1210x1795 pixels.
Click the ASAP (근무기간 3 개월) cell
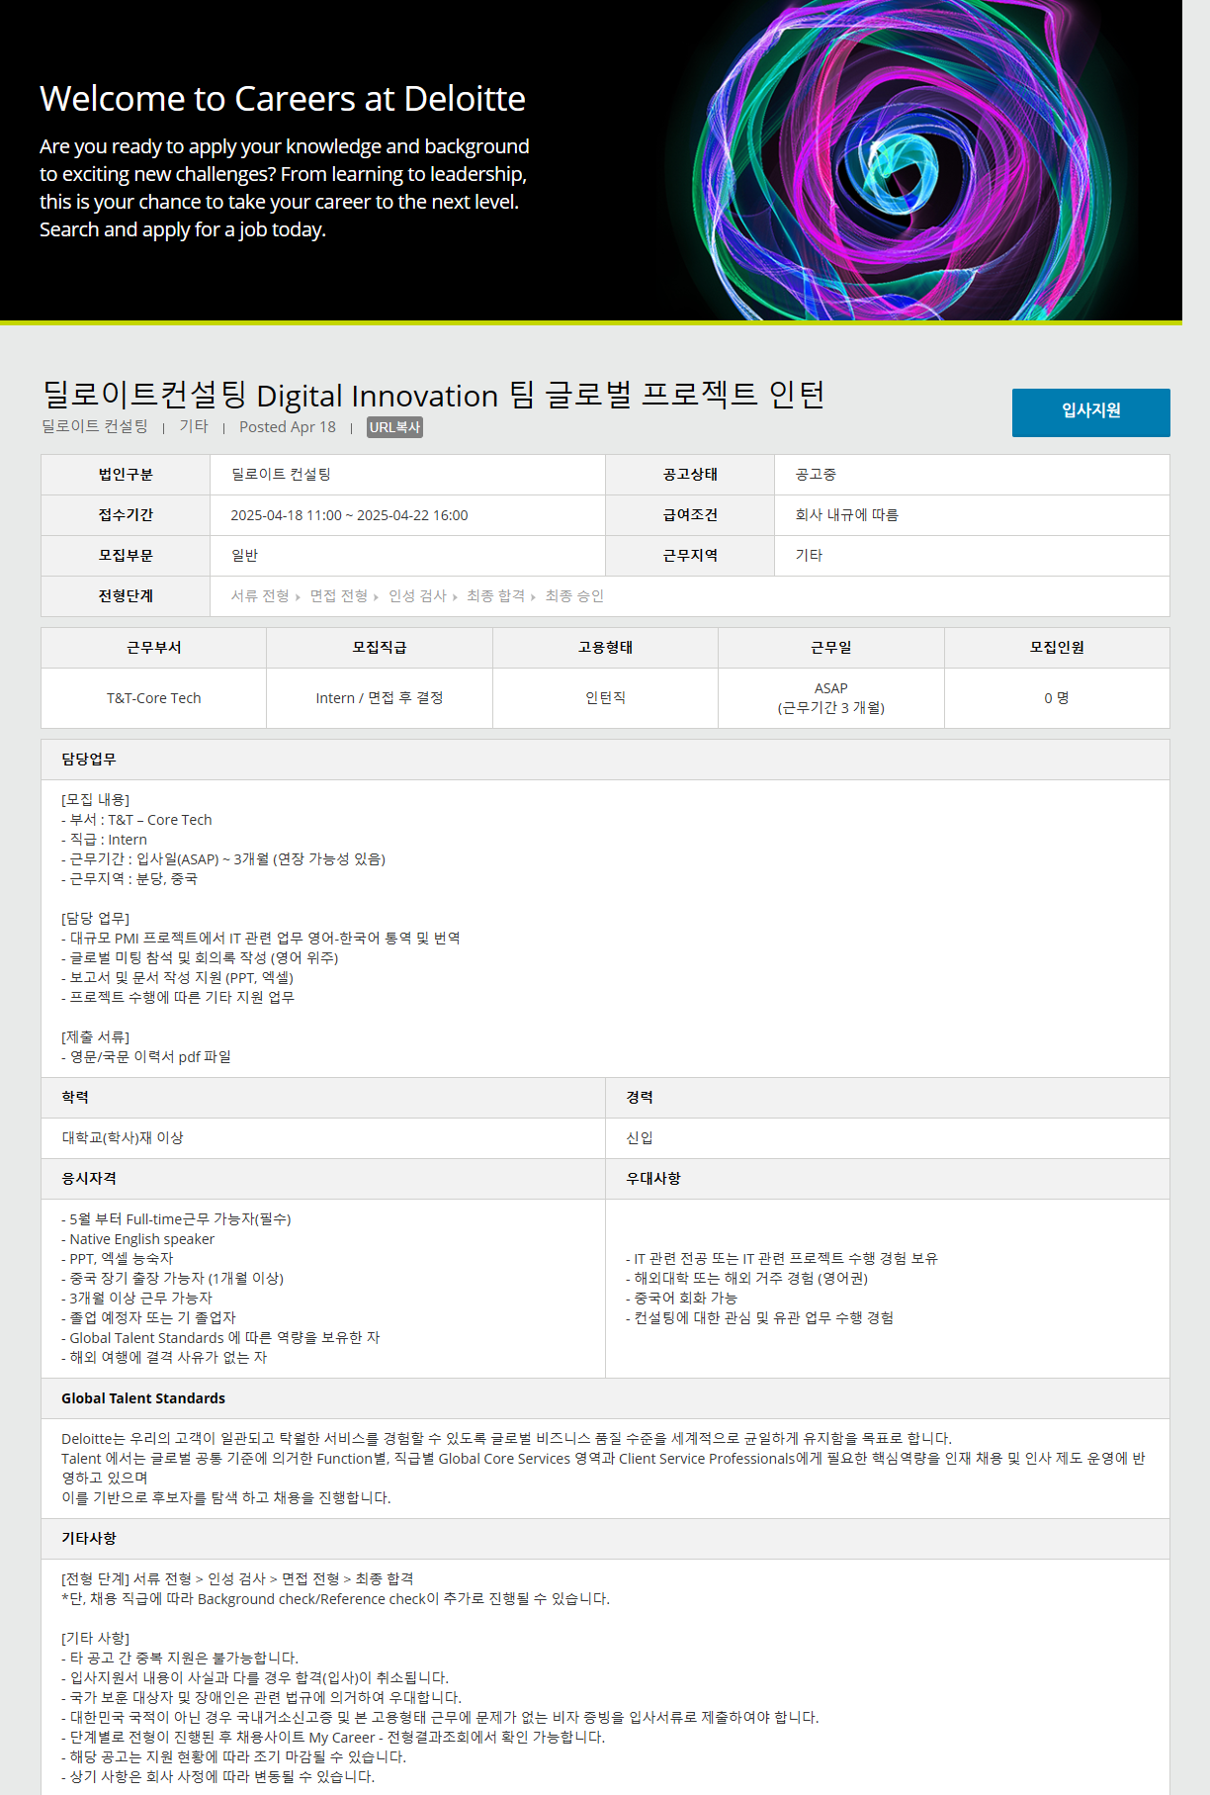tap(831, 698)
